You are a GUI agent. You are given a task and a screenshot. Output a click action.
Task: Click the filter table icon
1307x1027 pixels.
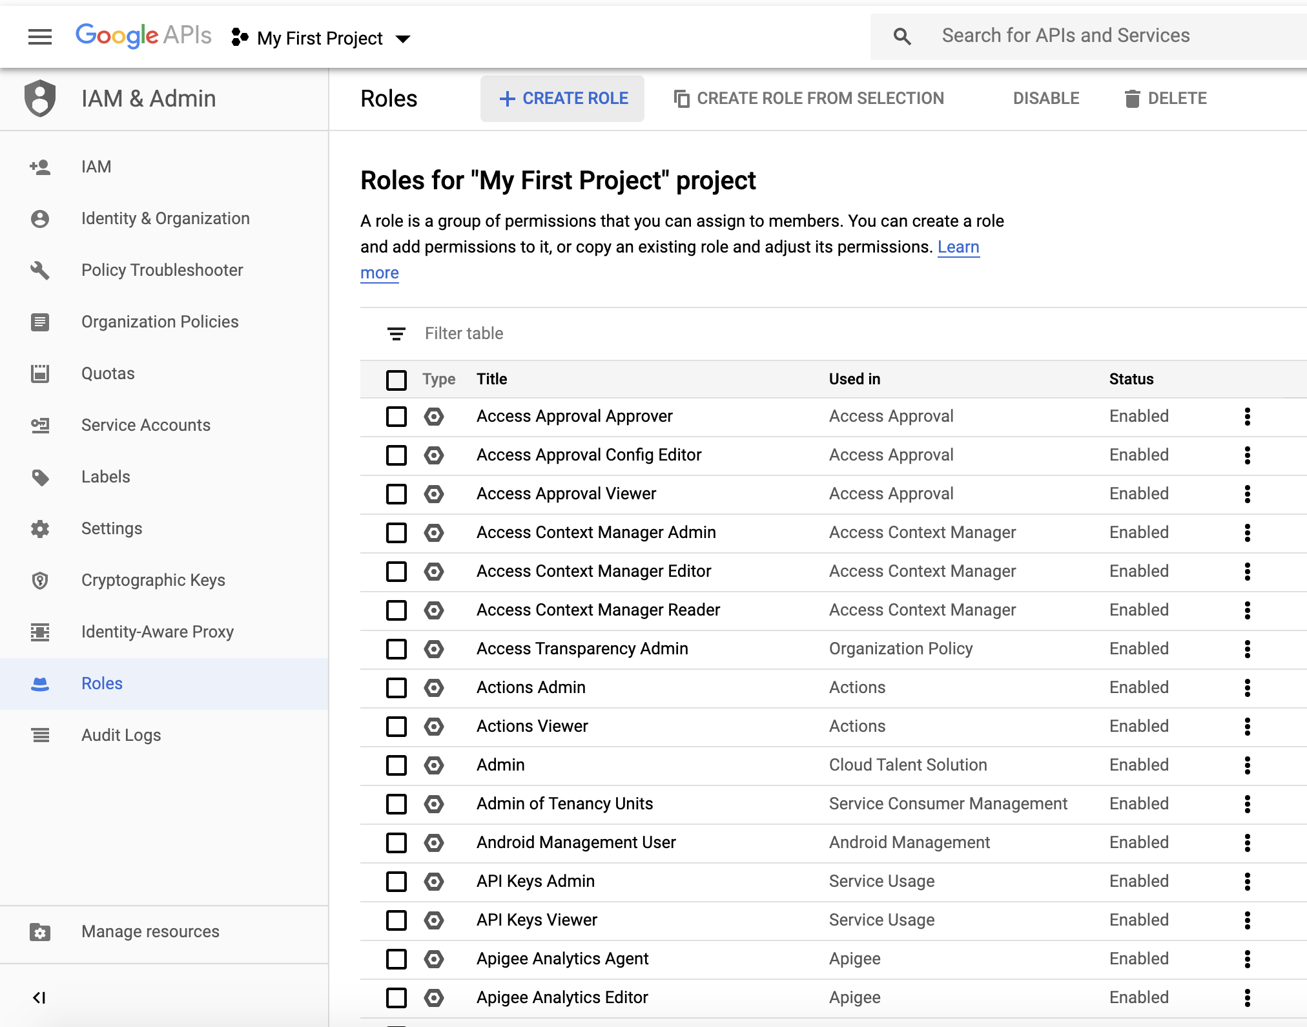tap(396, 334)
